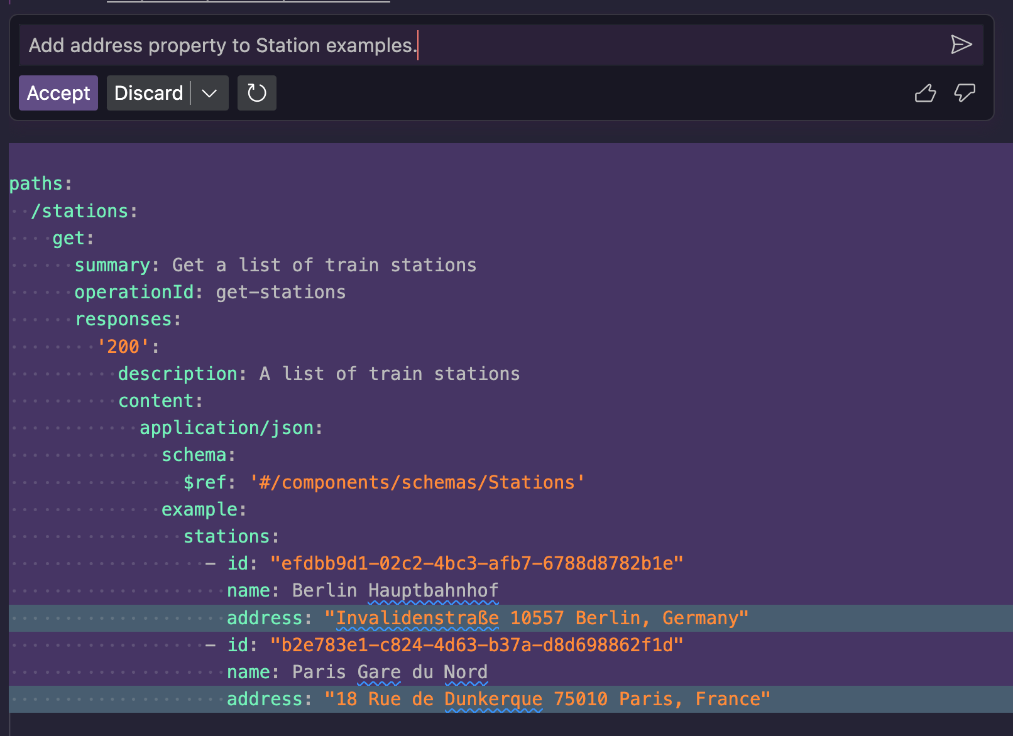The image size is (1013, 736).
Task: Click the 'responses:' key
Action: point(128,319)
